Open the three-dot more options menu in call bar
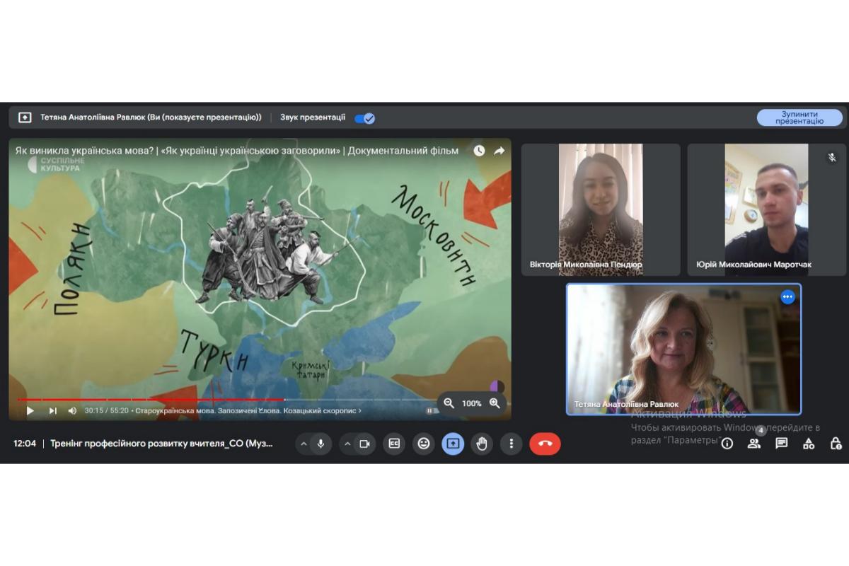 click(511, 444)
